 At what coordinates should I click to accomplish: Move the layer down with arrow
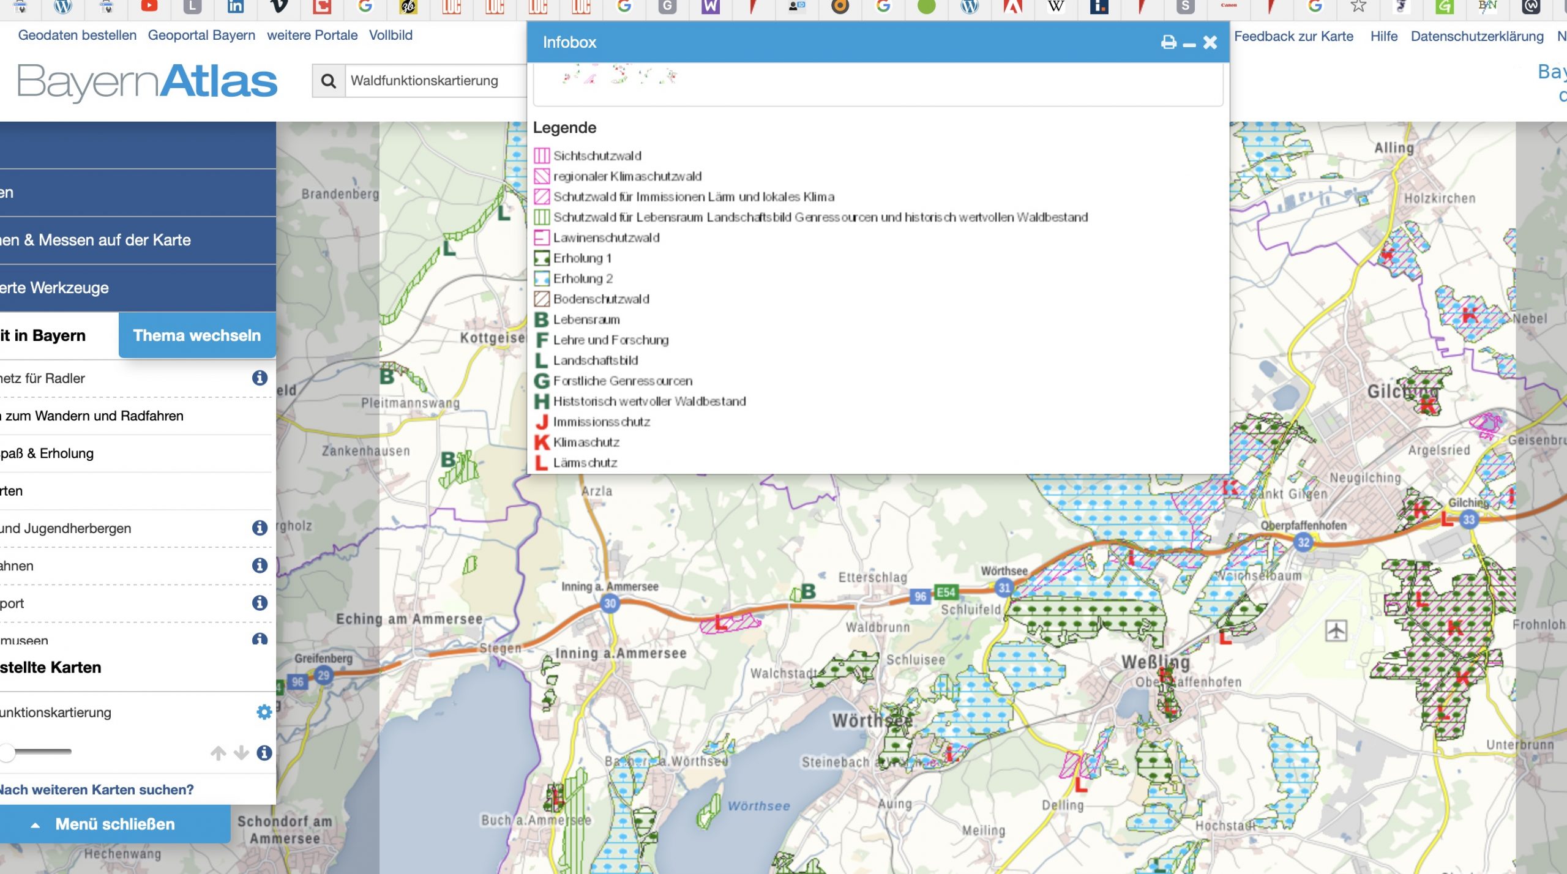(x=241, y=753)
